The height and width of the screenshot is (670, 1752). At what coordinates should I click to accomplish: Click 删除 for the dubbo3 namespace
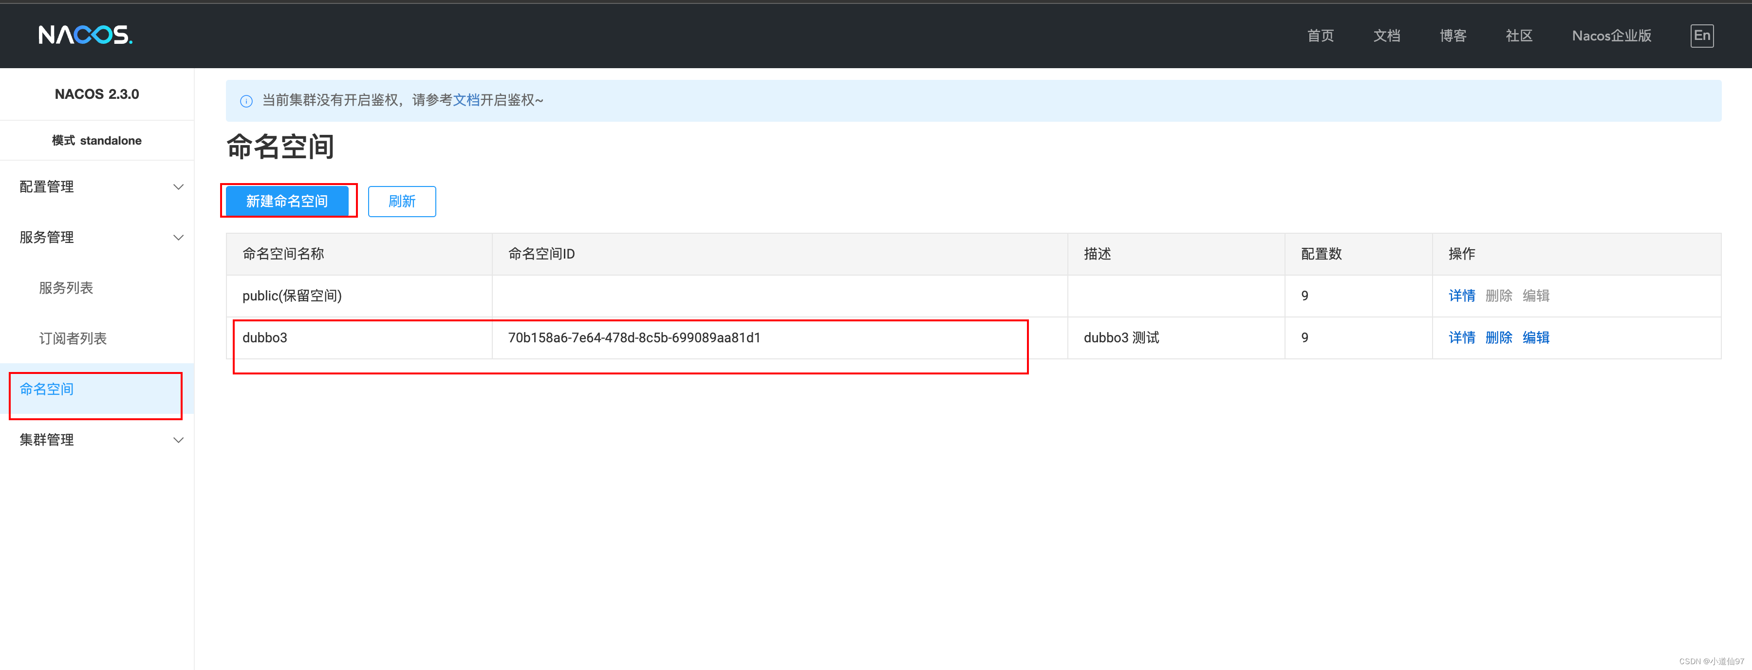[1499, 337]
